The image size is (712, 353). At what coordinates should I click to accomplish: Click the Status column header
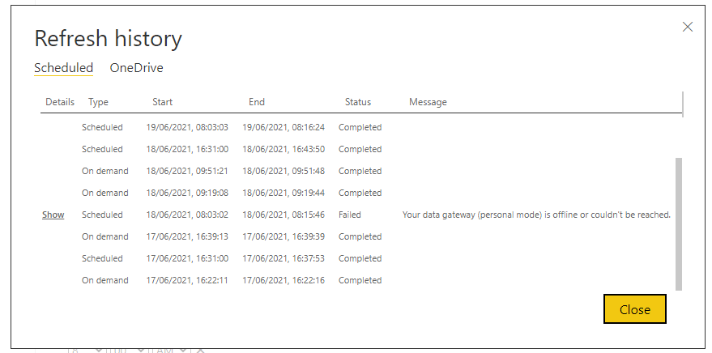[x=358, y=102]
